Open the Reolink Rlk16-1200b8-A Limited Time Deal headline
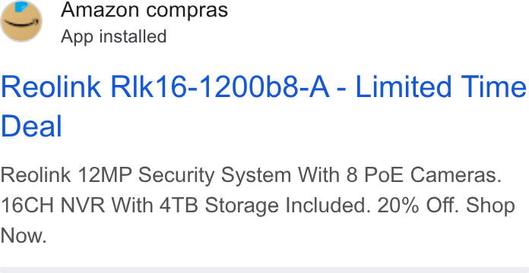 tap(263, 106)
